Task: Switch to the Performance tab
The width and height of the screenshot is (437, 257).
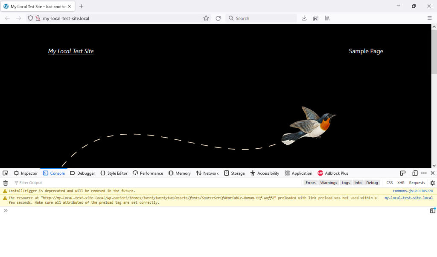Action: [148, 173]
